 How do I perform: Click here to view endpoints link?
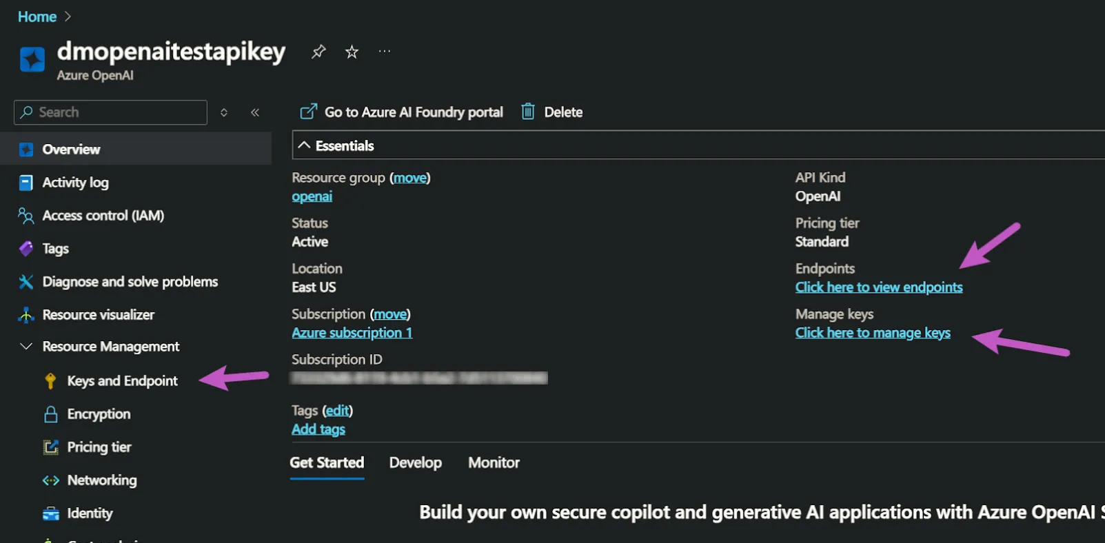(x=879, y=287)
